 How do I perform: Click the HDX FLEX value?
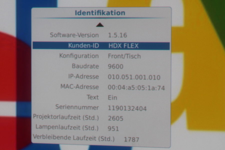tap(123, 46)
